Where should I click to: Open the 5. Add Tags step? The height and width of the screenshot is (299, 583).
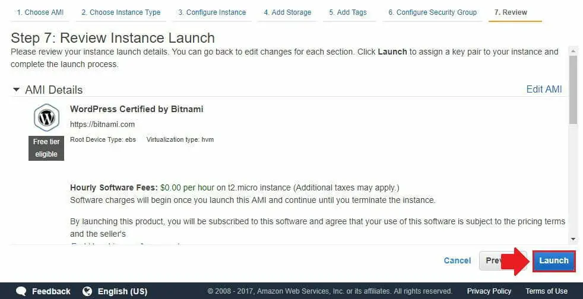click(x=348, y=12)
